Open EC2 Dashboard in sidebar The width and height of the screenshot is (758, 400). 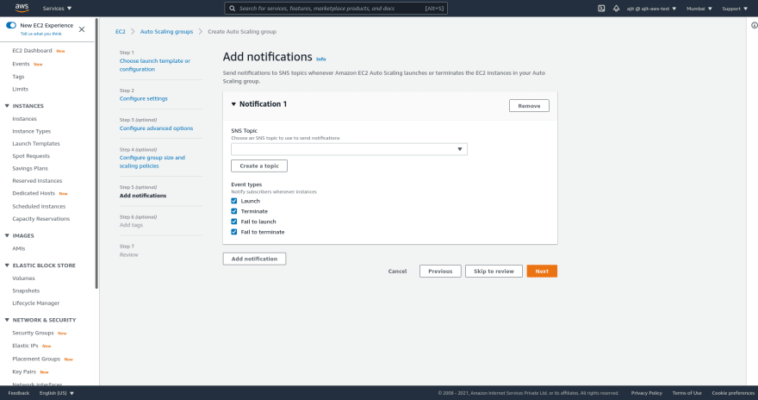(32, 51)
